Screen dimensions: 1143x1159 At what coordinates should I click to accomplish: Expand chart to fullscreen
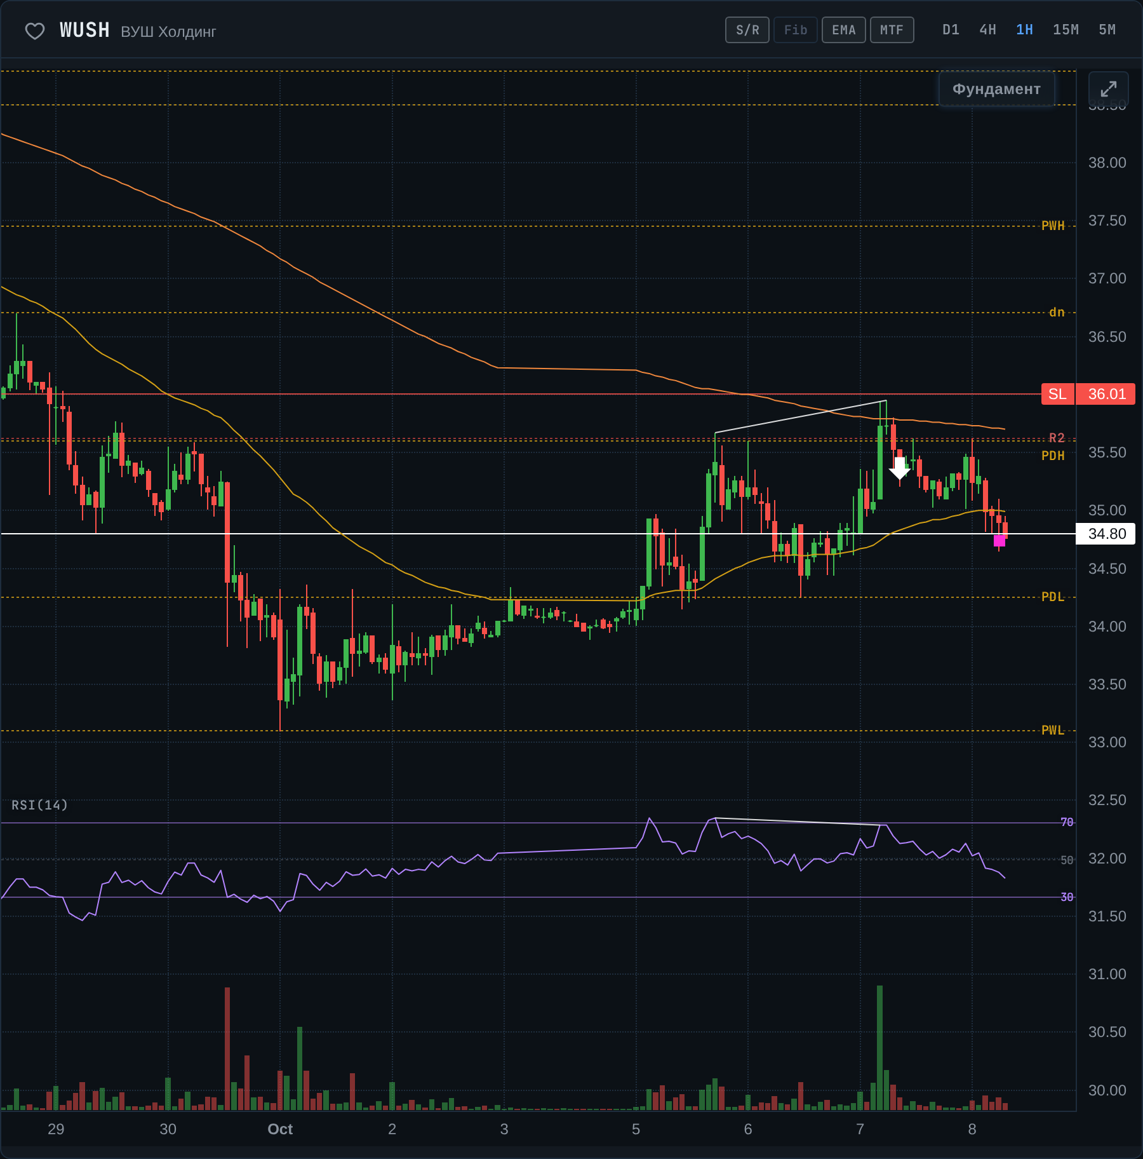1108,89
